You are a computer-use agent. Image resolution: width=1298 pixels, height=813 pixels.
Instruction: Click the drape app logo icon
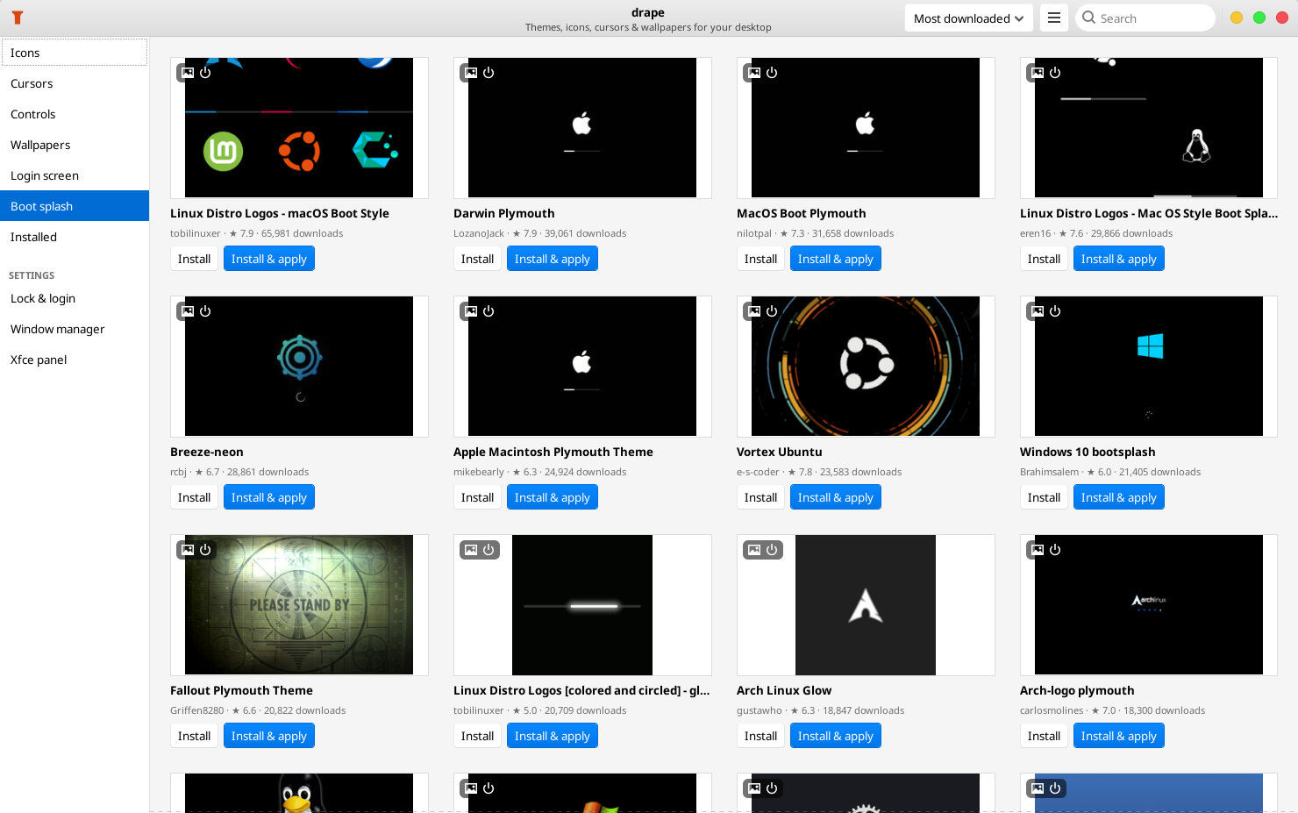[18, 18]
